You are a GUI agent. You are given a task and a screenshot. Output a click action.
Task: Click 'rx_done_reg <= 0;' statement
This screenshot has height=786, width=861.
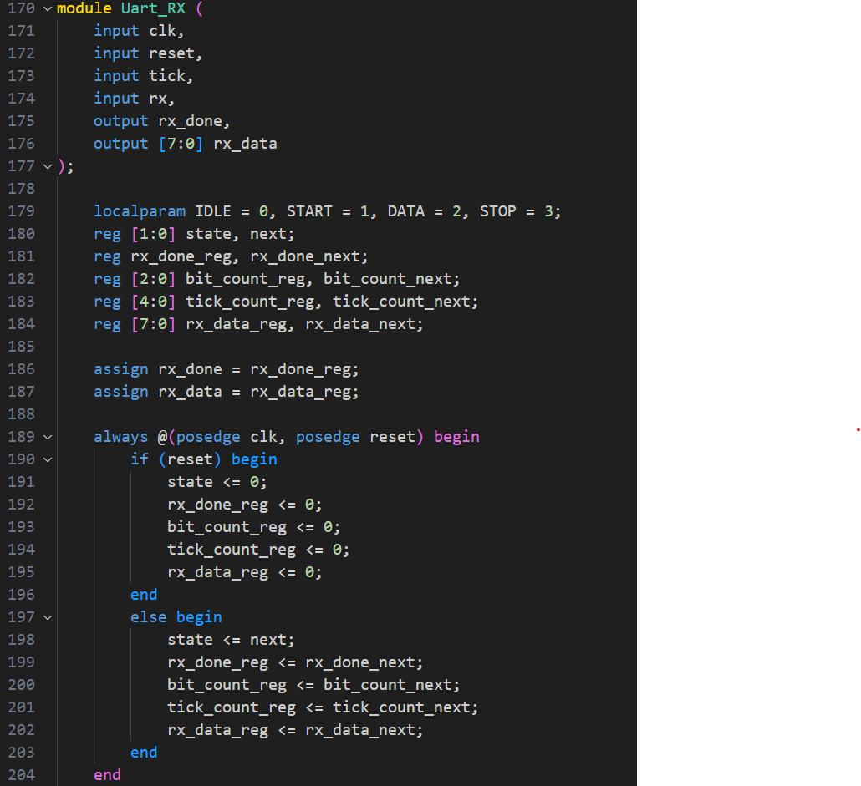tap(245, 505)
